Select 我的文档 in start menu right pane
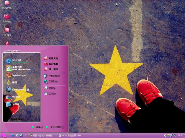The image size is (185, 138). 51,58
